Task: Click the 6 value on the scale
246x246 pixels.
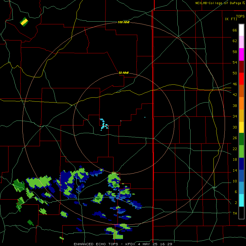Action: point(236,192)
